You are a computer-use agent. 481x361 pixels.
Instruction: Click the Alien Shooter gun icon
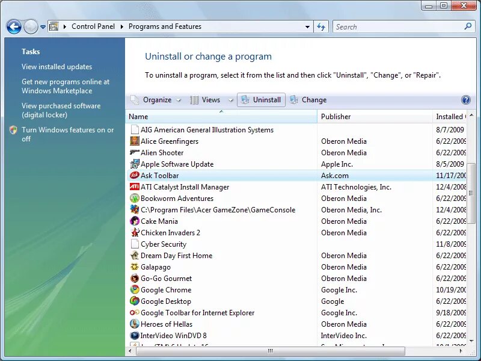[x=134, y=152]
